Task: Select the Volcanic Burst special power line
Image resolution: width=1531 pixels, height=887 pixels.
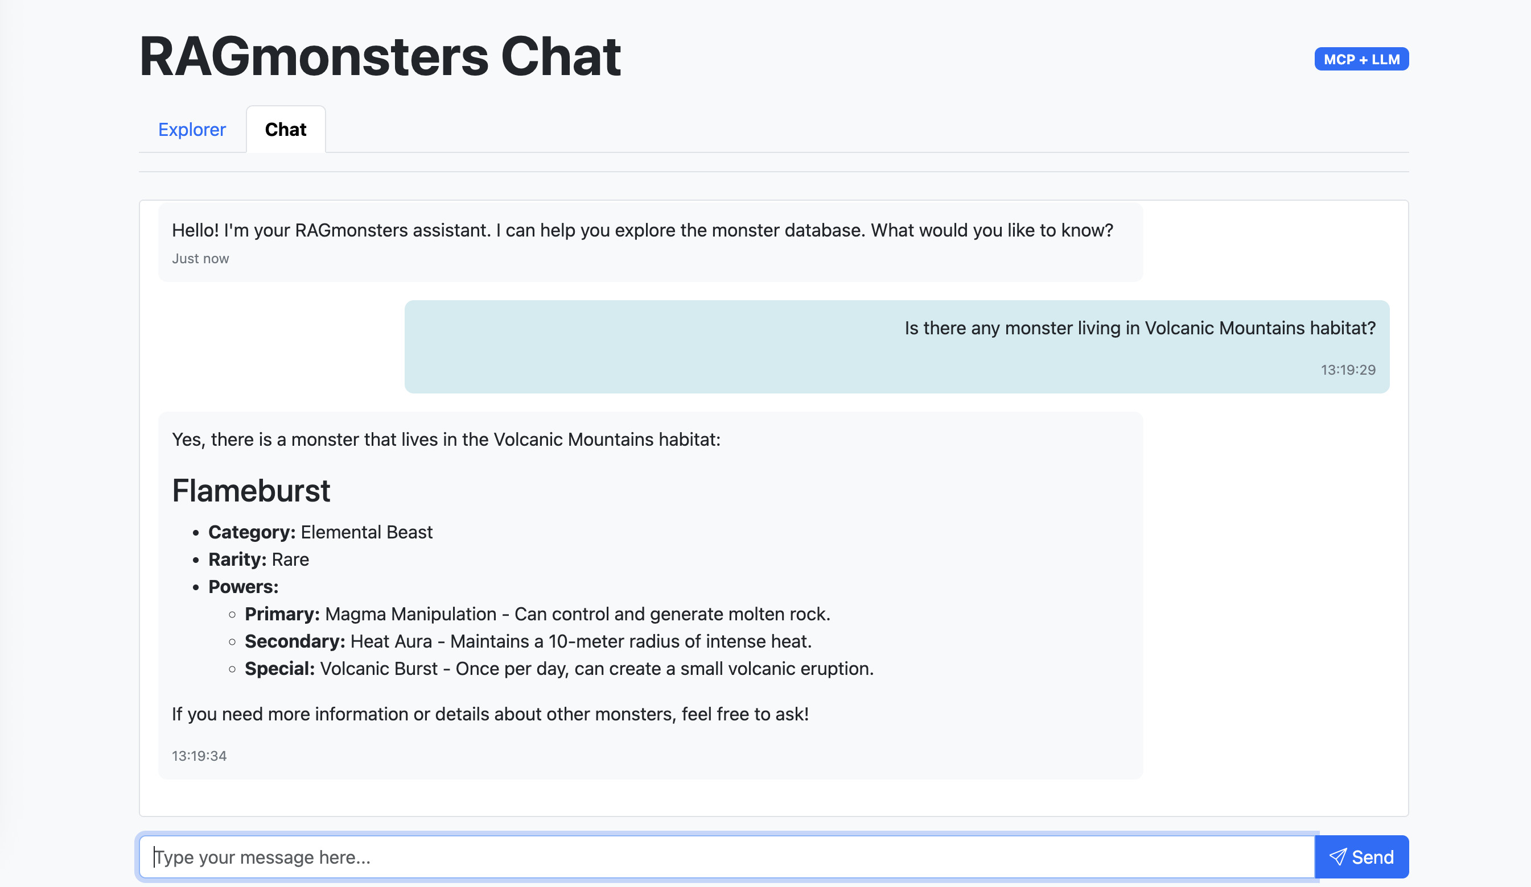Action: [558, 669]
